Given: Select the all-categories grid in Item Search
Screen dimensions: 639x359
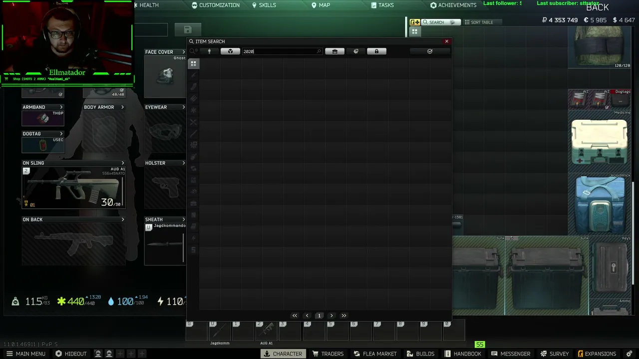Looking at the screenshot, I should [x=193, y=63].
